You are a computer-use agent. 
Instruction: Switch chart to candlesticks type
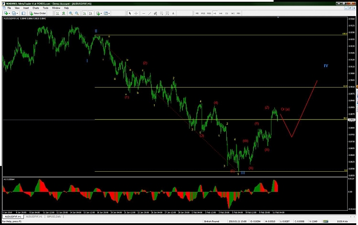click(64, 14)
